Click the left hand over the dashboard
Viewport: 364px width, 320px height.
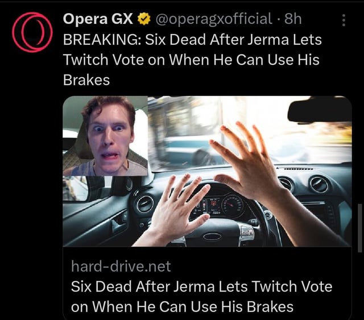[180, 206]
